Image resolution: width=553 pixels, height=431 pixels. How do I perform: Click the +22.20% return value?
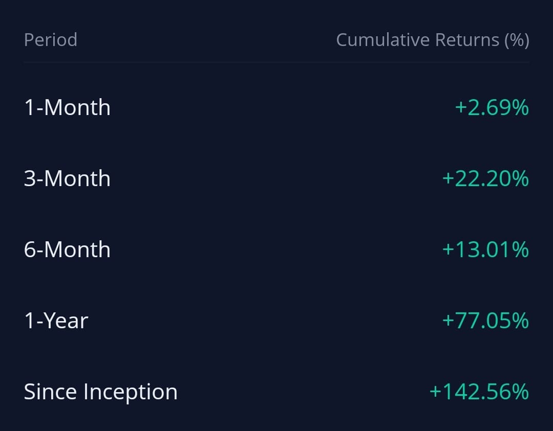[x=485, y=178]
